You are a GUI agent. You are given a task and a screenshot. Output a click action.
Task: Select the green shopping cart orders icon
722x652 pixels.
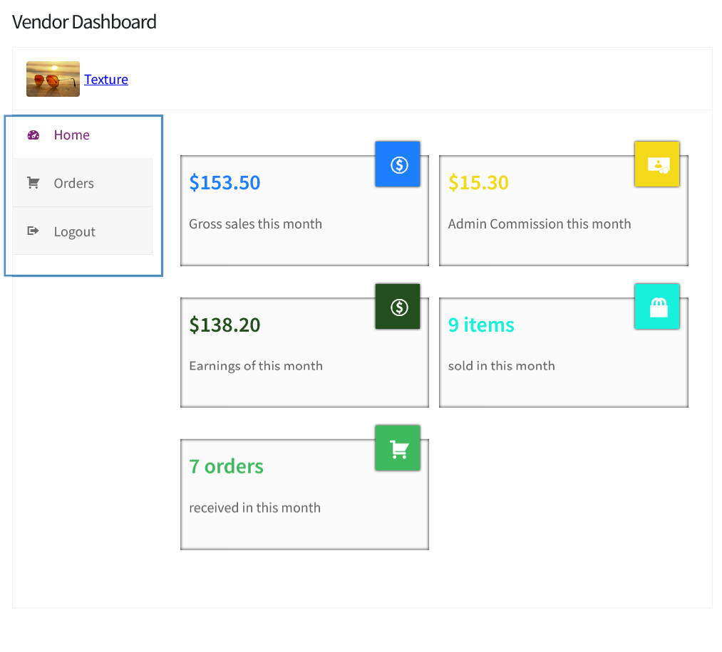click(398, 448)
